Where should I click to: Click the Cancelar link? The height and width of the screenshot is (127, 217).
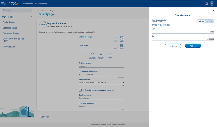45,117
